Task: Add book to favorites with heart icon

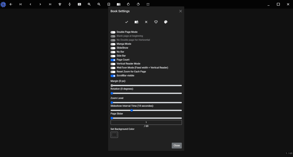Action: coord(156,22)
